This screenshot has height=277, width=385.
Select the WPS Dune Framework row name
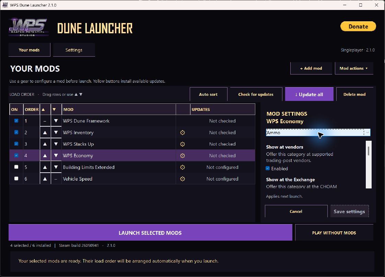[x=86, y=121]
